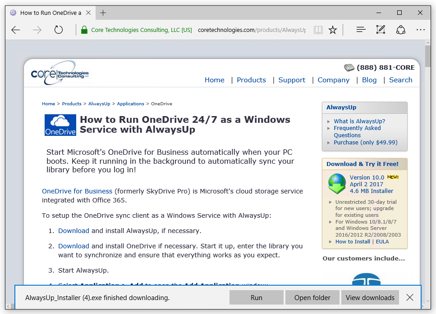This screenshot has height=314, width=436.
Task: Click the green security padlock icon
Action: 84,30
